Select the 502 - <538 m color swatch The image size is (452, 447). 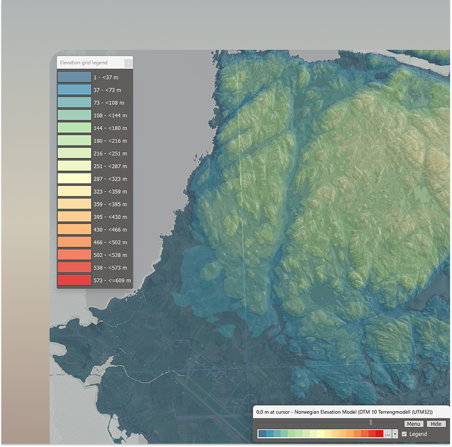[74, 254]
